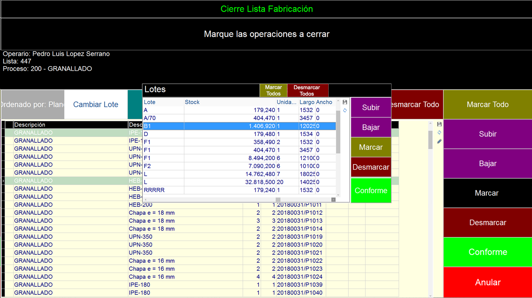Refresh the main operations list using its icon
This screenshot has width=532, height=298.
pos(439,132)
